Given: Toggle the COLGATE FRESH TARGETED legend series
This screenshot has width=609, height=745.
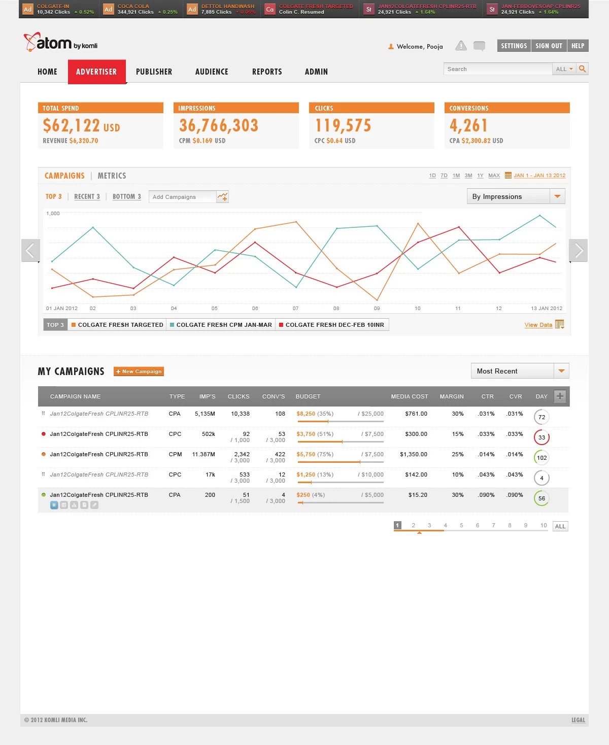Looking at the screenshot, I should click(117, 325).
